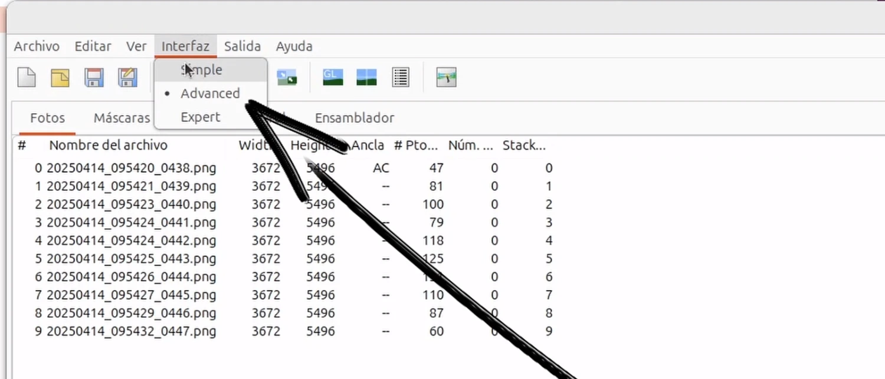Select image row 20250414_095424_0442.png
Screen dimensions: 885x379
click(x=131, y=240)
